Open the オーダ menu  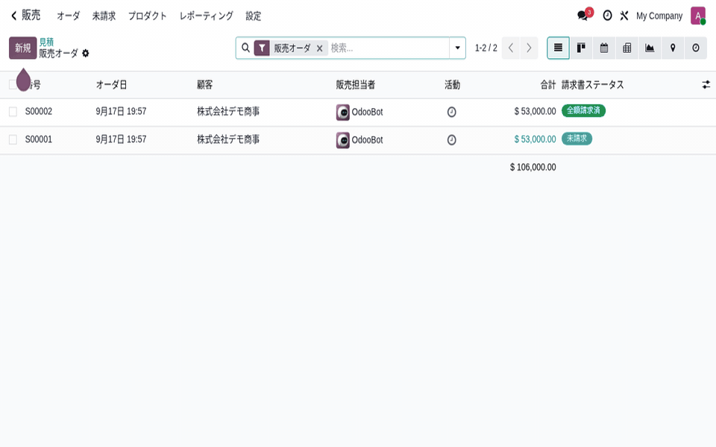coord(69,16)
